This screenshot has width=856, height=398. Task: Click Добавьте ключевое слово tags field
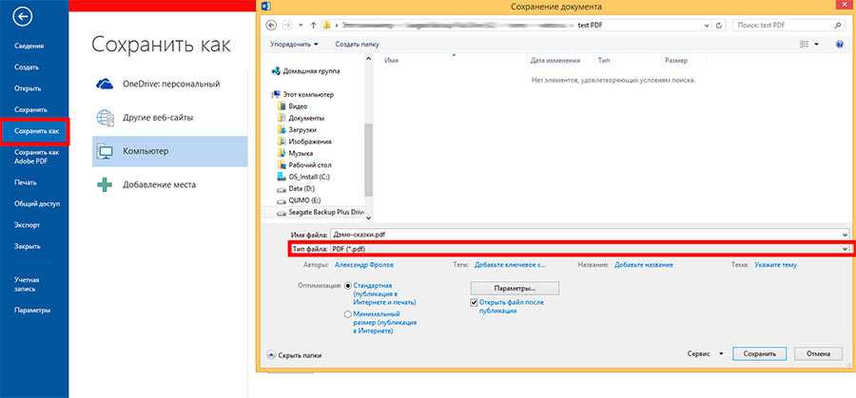(x=511, y=264)
